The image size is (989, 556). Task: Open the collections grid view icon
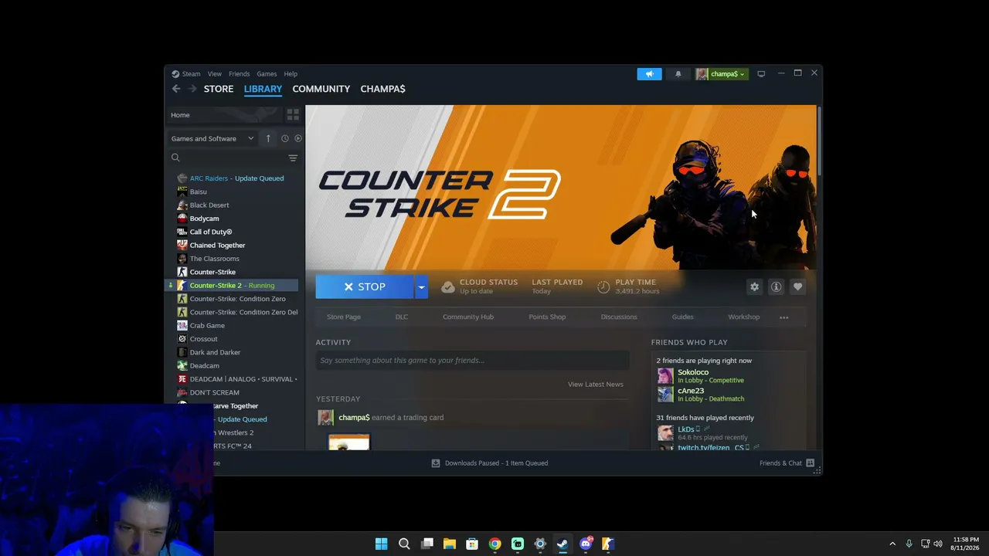[293, 115]
